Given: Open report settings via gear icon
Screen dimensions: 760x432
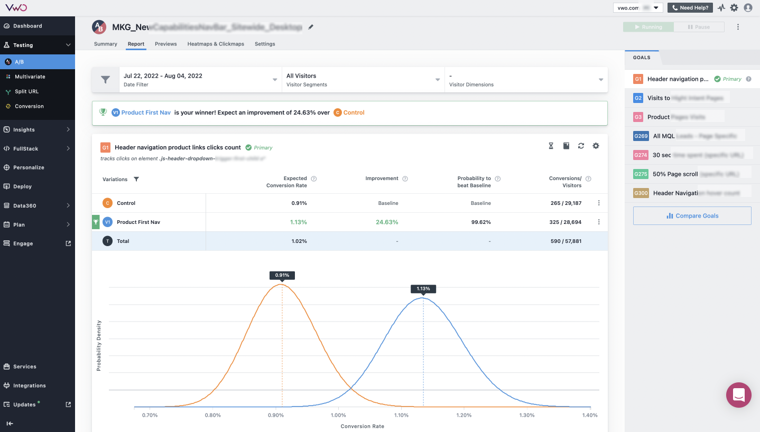Looking at the screenshot, I should (596, 145).
